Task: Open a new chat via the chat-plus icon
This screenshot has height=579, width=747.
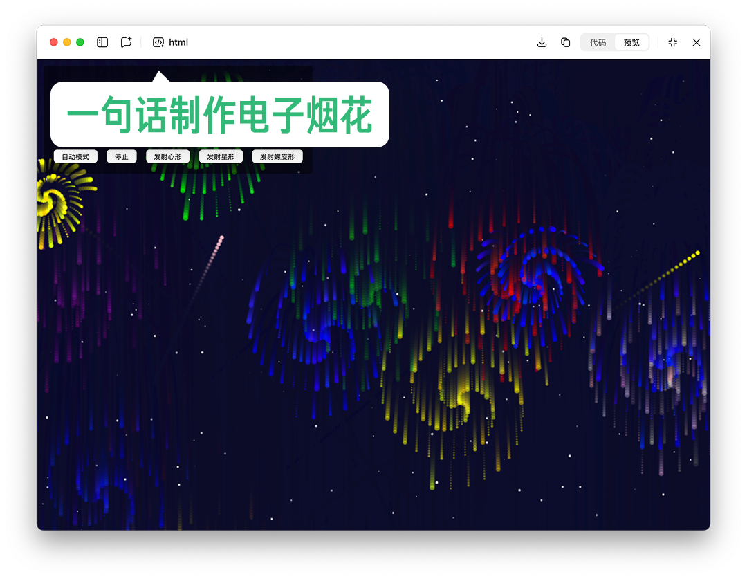Action: [x=126, y=42]
